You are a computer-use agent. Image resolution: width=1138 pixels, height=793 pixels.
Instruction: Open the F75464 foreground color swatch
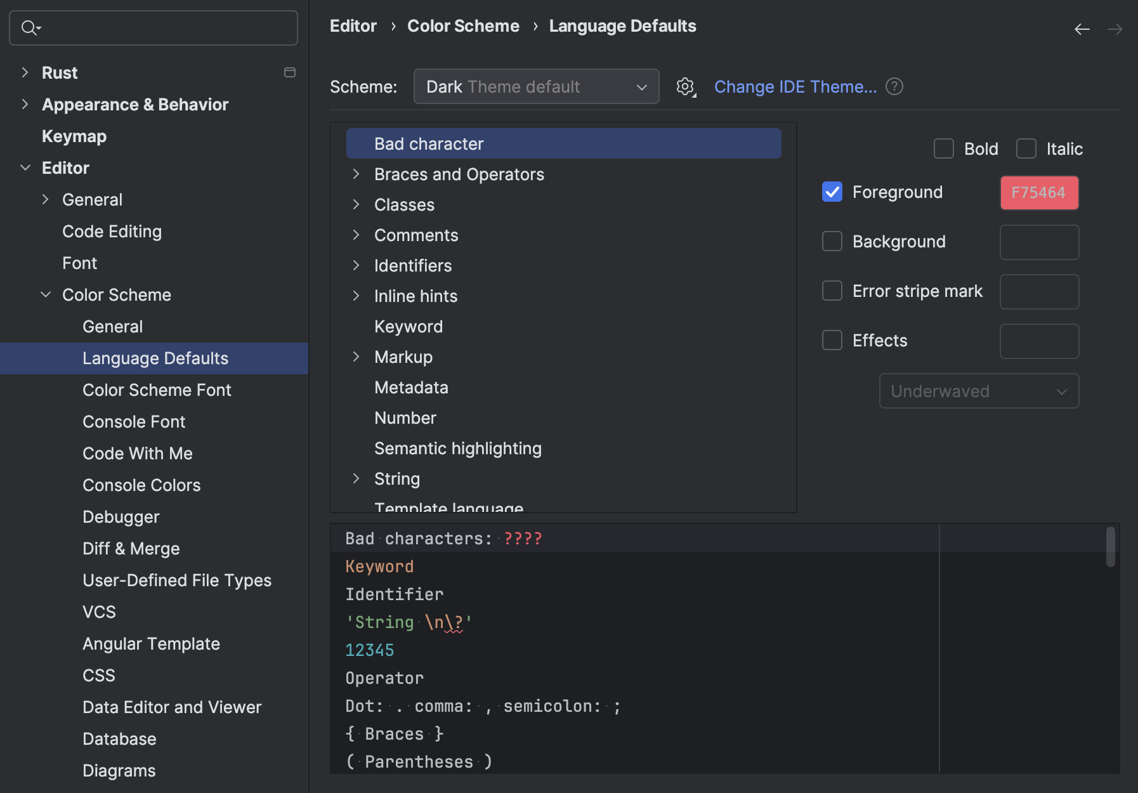tap(1039, 193)
